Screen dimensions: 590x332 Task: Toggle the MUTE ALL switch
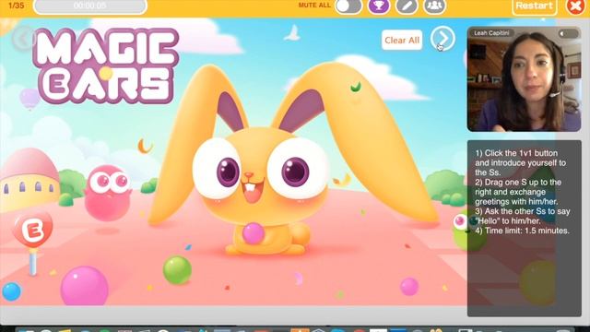pos(348,6)
